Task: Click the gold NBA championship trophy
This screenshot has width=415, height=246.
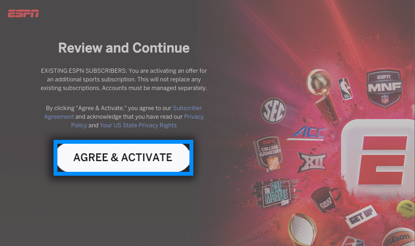Action: pos(322,96)
